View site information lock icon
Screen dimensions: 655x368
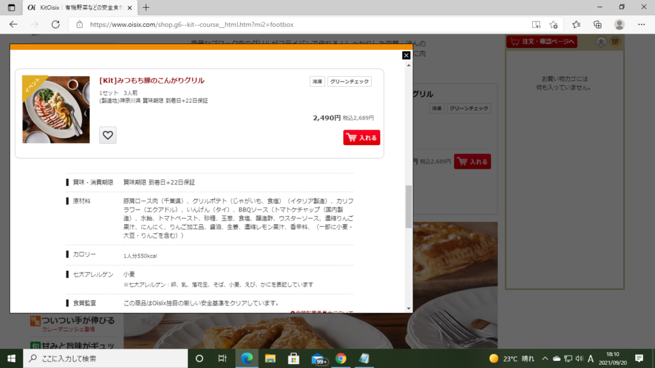pyautogui.click(x=79, y=25)
